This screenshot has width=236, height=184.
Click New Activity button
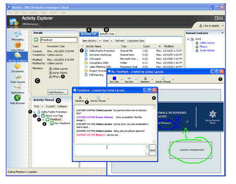90,41
